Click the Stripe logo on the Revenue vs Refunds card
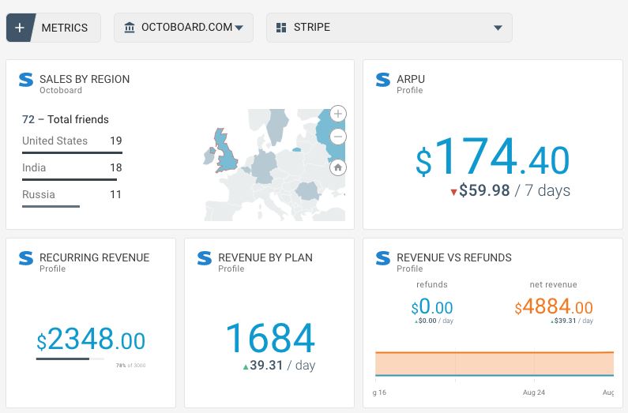 click(x=383, y=258)
